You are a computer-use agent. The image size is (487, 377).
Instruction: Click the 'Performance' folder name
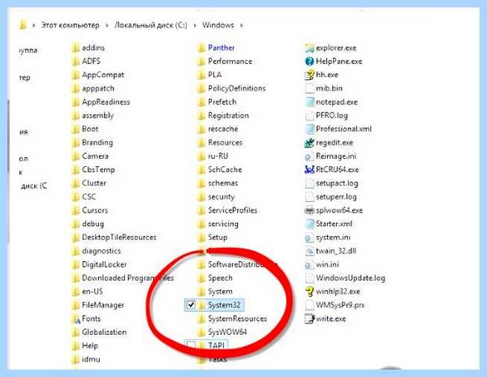coord(231,61)
